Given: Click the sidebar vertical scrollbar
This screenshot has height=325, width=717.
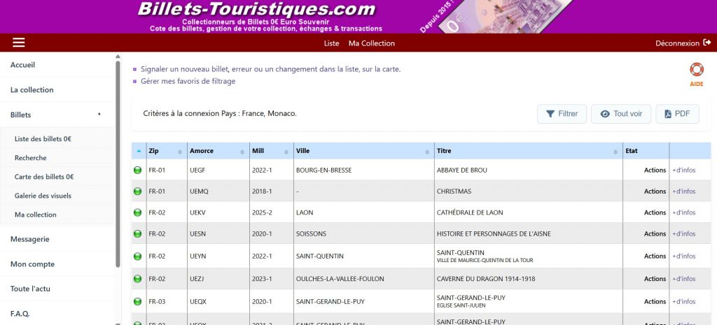Looking at the screenshot, I should 118,161.
